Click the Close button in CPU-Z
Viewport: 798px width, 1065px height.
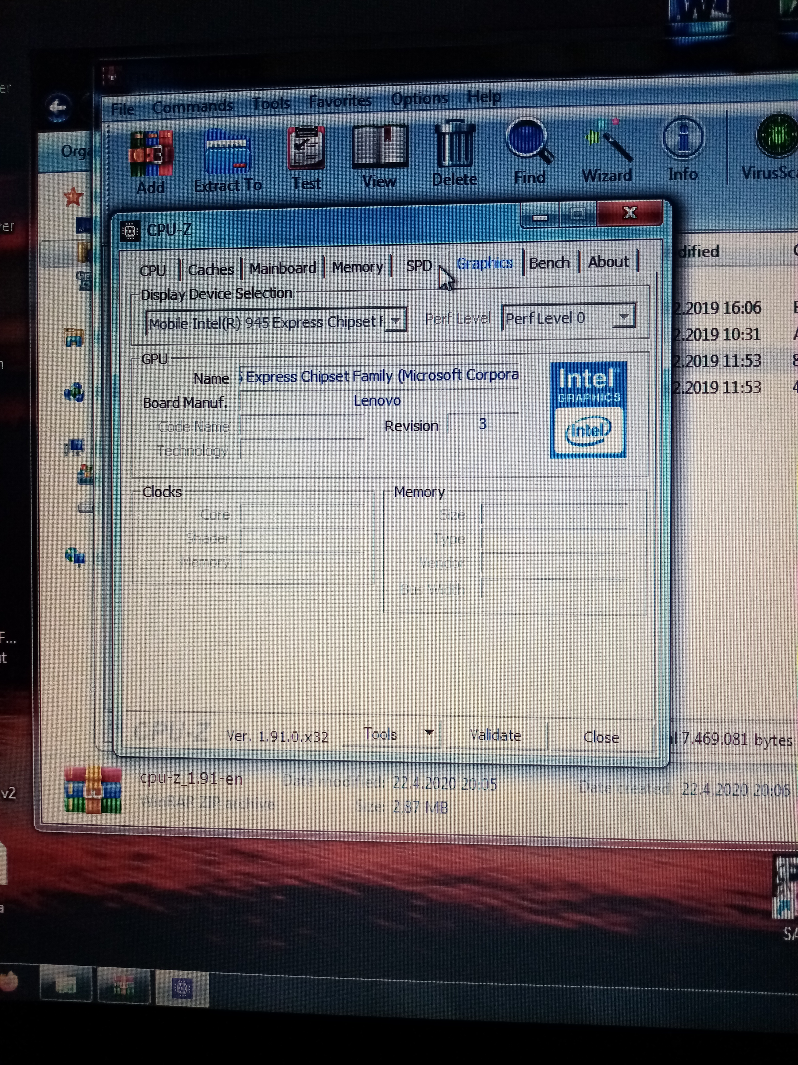pyautogui.click(x=601, y=737)
